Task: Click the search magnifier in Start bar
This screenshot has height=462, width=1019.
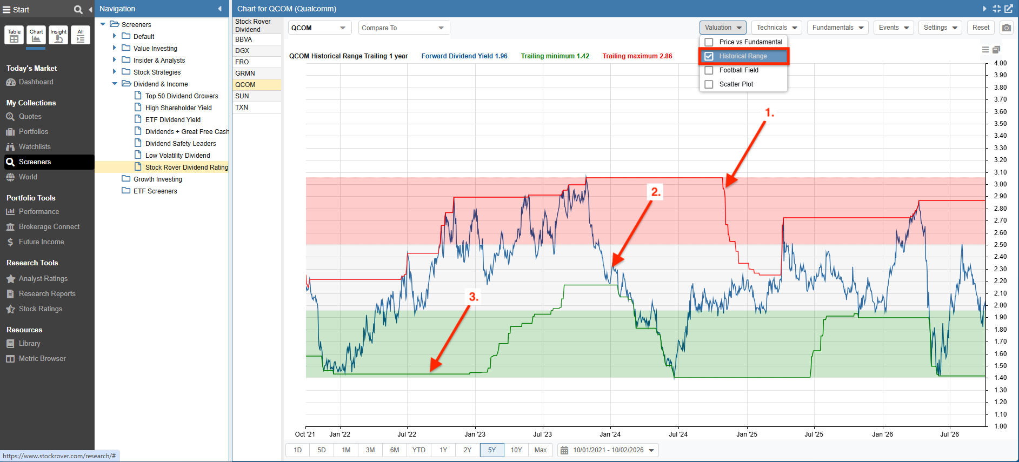Action: tap(78, 10)
